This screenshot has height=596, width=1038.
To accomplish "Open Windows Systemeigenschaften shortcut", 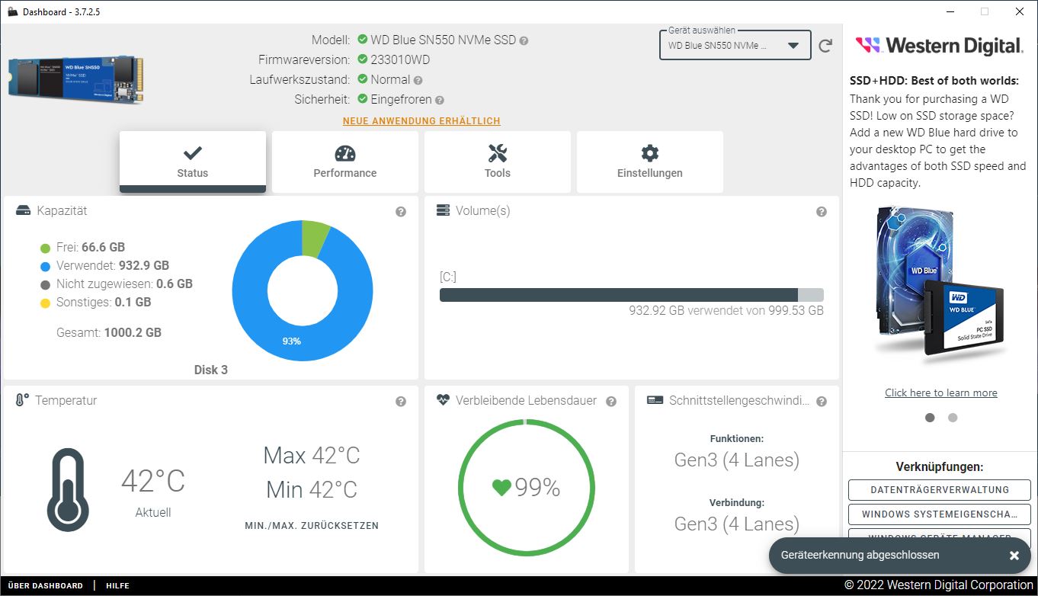I will (x=940, y=514).
